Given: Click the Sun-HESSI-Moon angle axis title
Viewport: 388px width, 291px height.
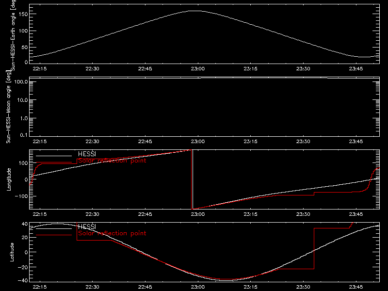Looking at the screenshot, I should 8,107.
